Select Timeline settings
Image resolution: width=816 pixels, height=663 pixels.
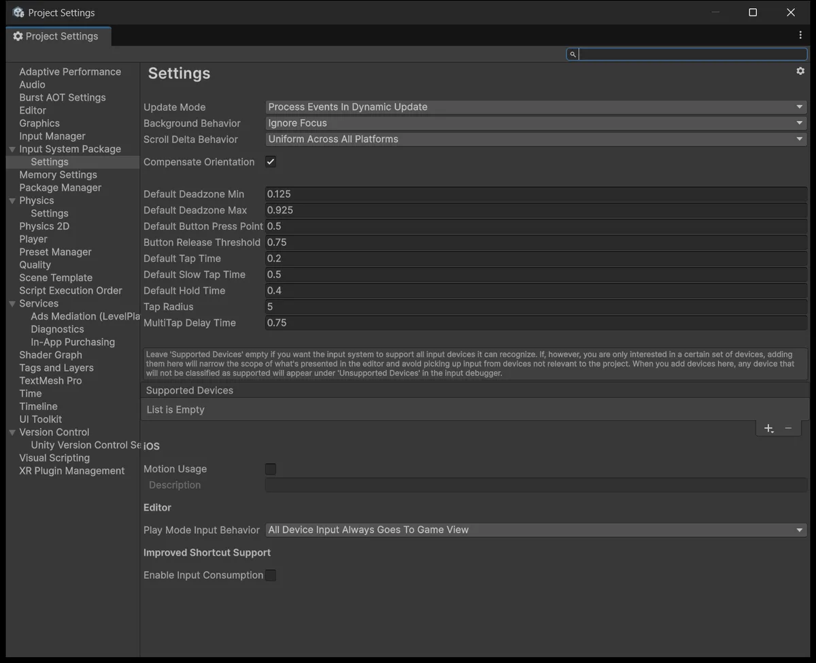tap(38, 407)
